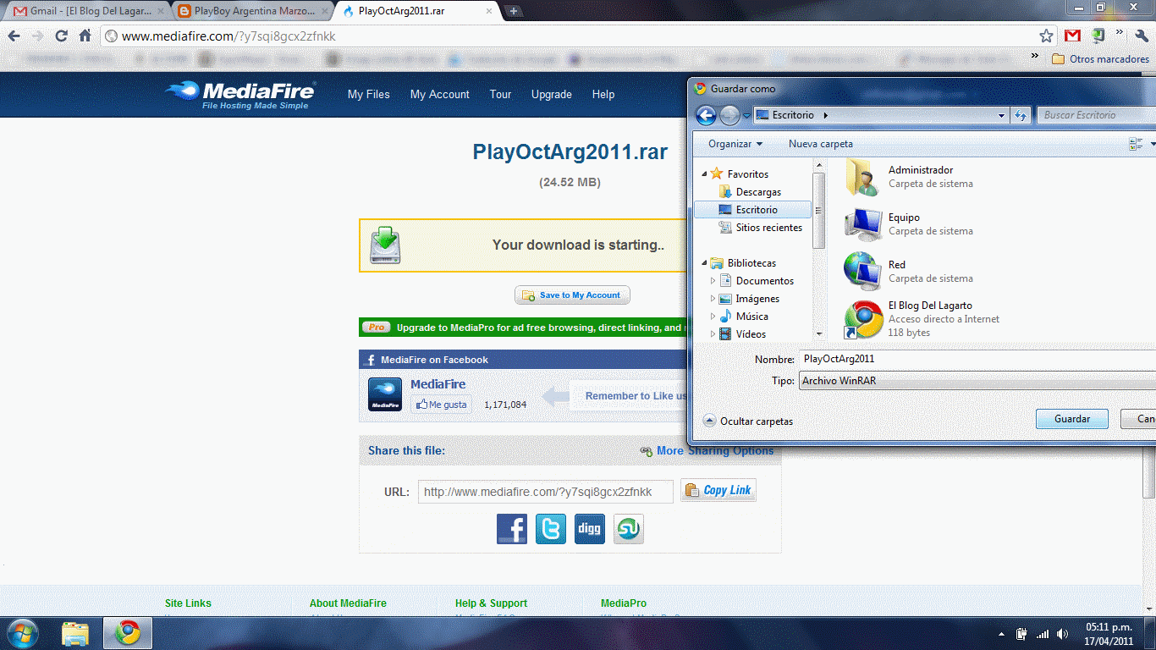Expand the address path dropdown arrow in dialog

pyautogui.click(x=1001, y=115)
